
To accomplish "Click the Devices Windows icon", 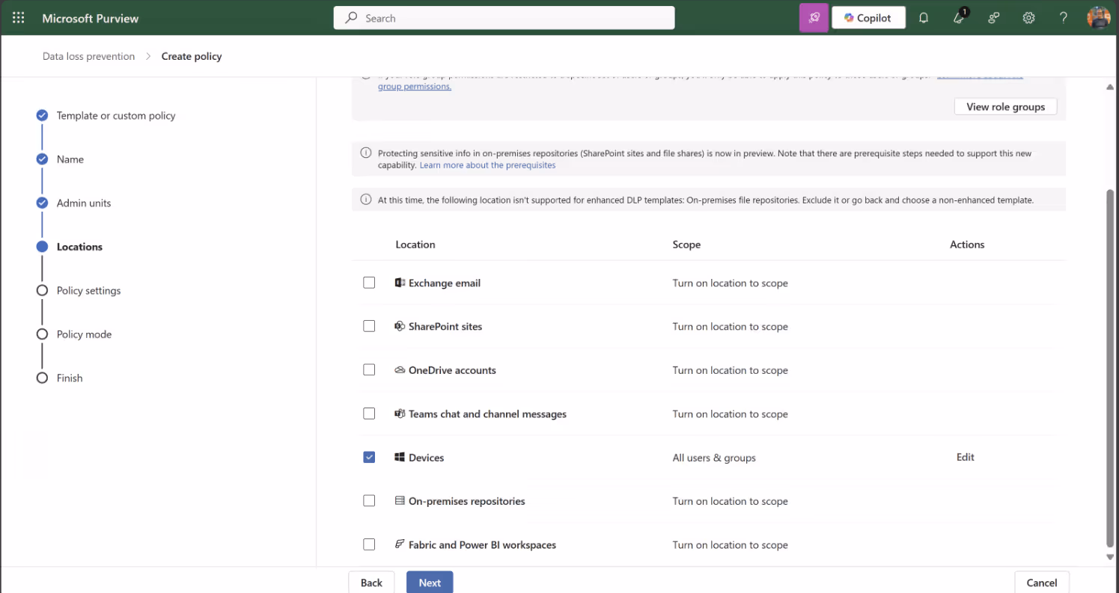I will (400, 457).
